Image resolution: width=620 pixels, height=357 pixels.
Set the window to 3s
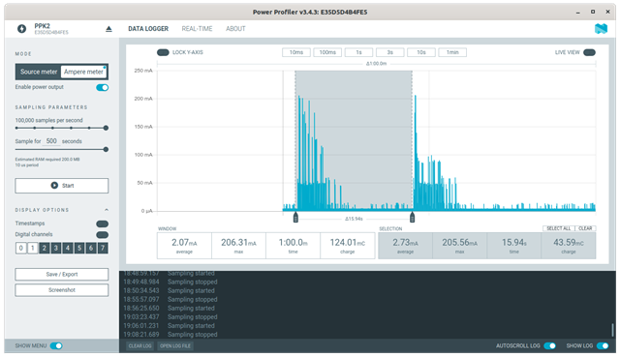(x=389, y=52)
